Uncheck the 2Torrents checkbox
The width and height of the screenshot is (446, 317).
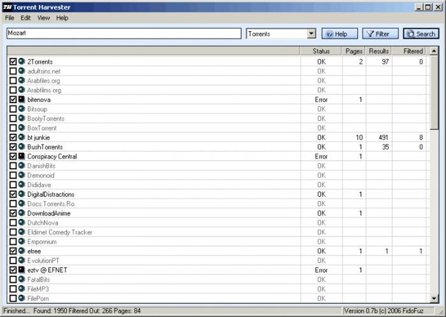(x=13, y=62)
